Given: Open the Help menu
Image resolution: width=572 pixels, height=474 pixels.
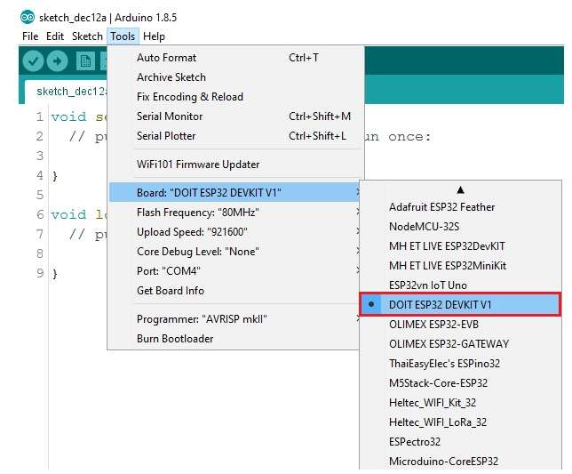Looking at the screenshot, I should pos(154,36).
